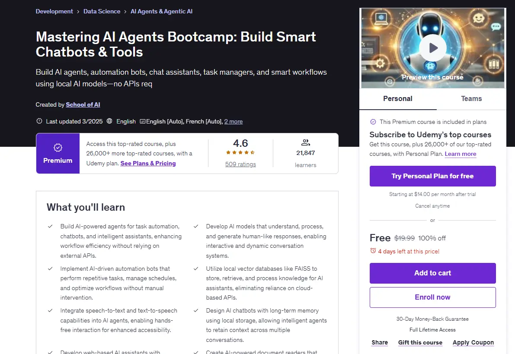Click the 100% off discount text

pos(432,238)
